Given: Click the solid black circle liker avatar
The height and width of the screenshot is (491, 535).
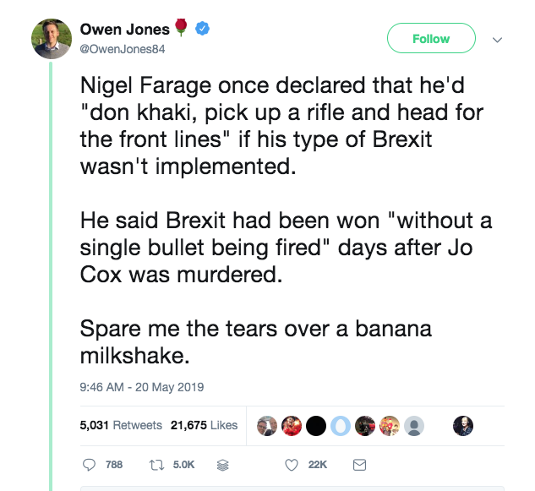Looking at the screenshot, I should [x=316, y=425].
